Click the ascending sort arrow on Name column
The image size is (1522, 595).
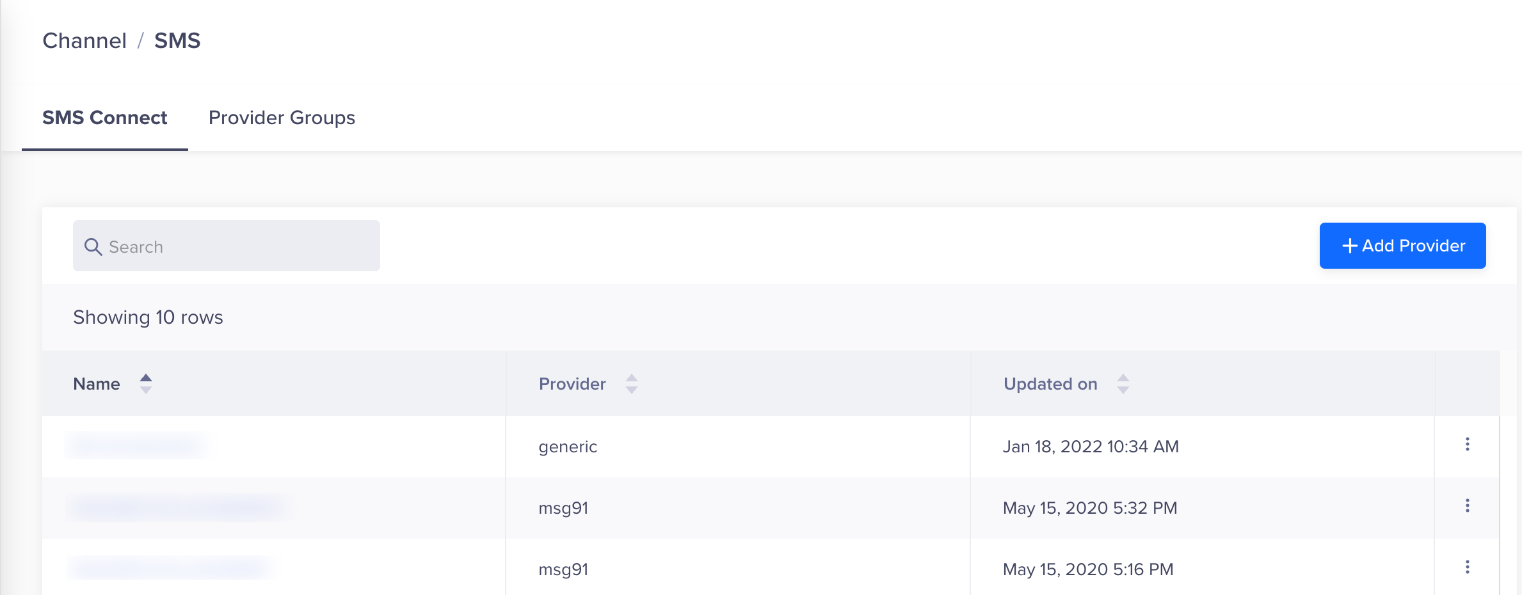(146, 377)
